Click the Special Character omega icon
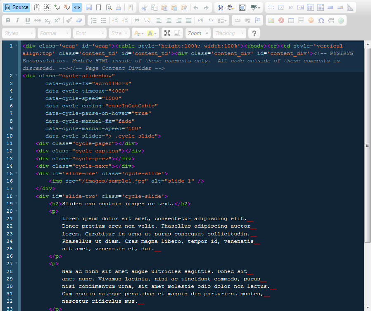The width and height of the screenshot is (371, 311). coord(321,20)
